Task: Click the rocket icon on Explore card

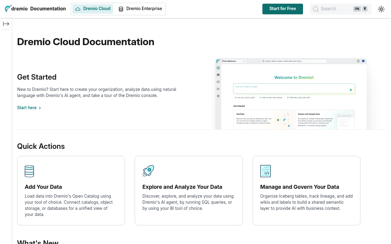Action: point(148,171)
